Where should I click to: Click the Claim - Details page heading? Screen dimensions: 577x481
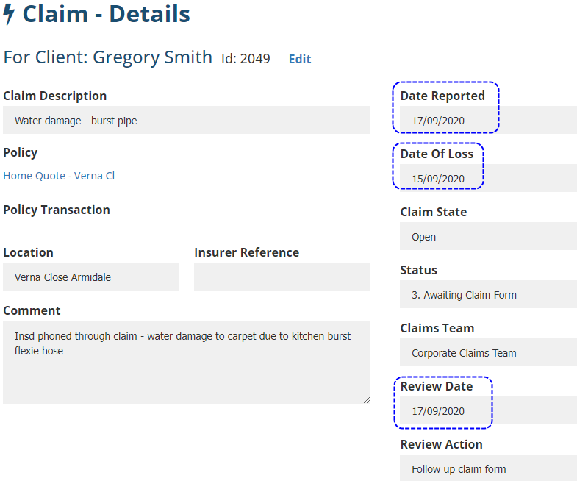pos(107,14)
